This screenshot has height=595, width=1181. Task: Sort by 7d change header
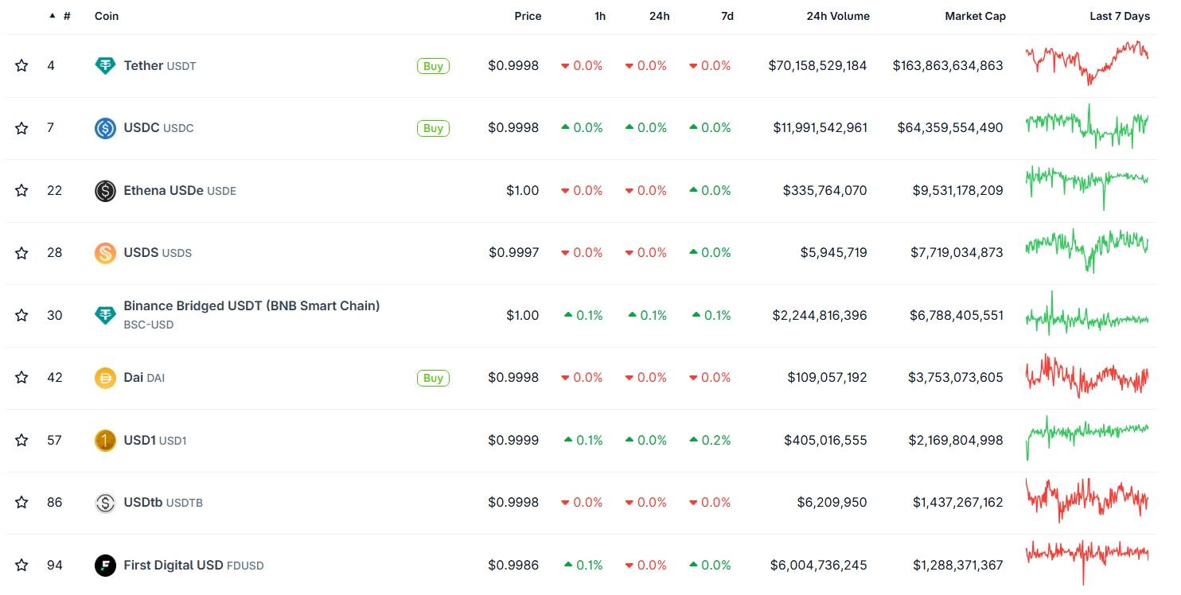click(x=727, y=16)
